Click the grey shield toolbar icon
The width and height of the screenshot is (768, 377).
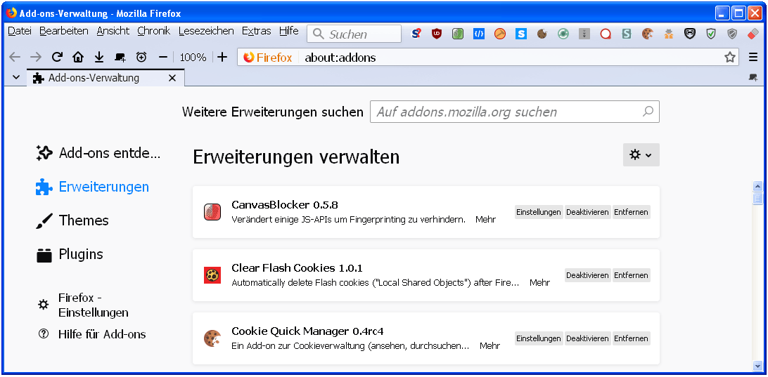(x=732, y=34)
